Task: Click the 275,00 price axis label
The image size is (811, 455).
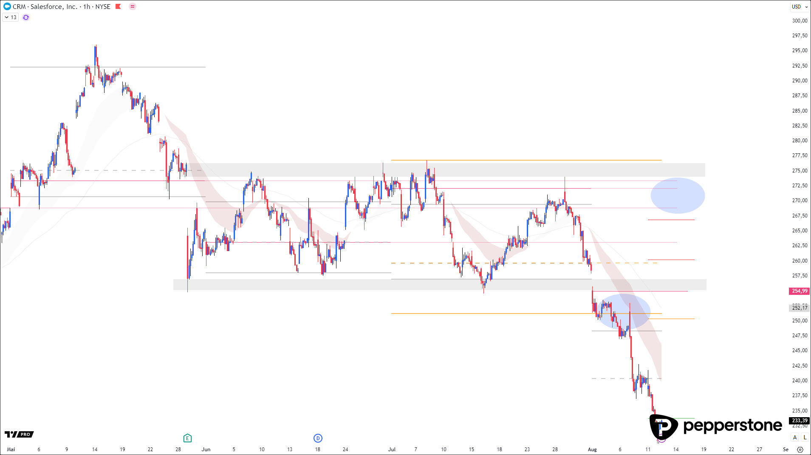Action: (x=800, y=170)
